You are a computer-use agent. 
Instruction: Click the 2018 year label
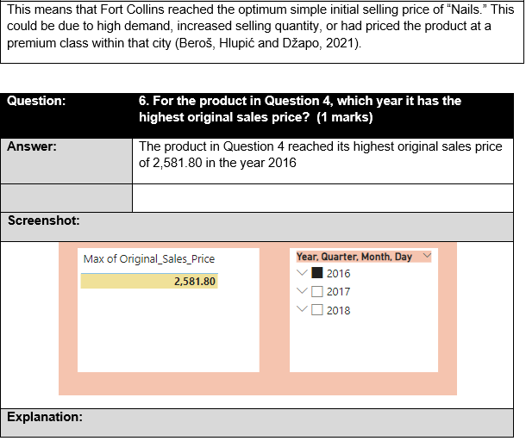338,310
